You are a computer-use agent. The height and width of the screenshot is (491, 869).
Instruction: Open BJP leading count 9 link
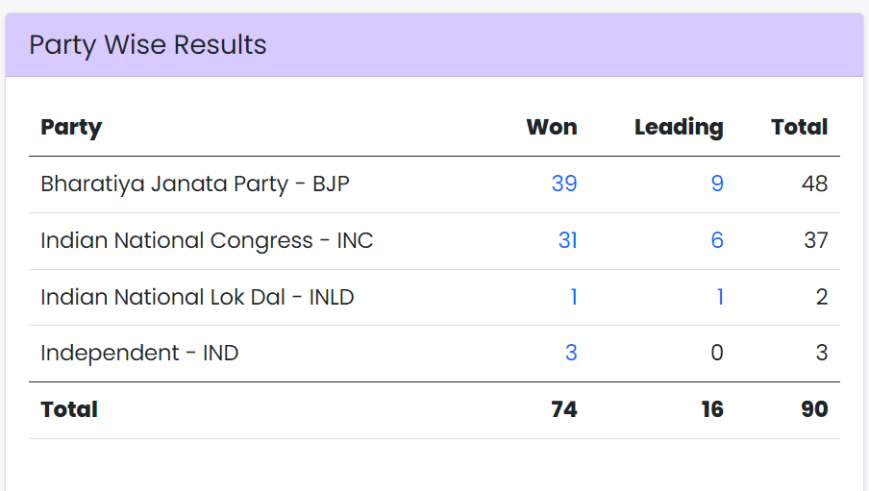[717, 184]
